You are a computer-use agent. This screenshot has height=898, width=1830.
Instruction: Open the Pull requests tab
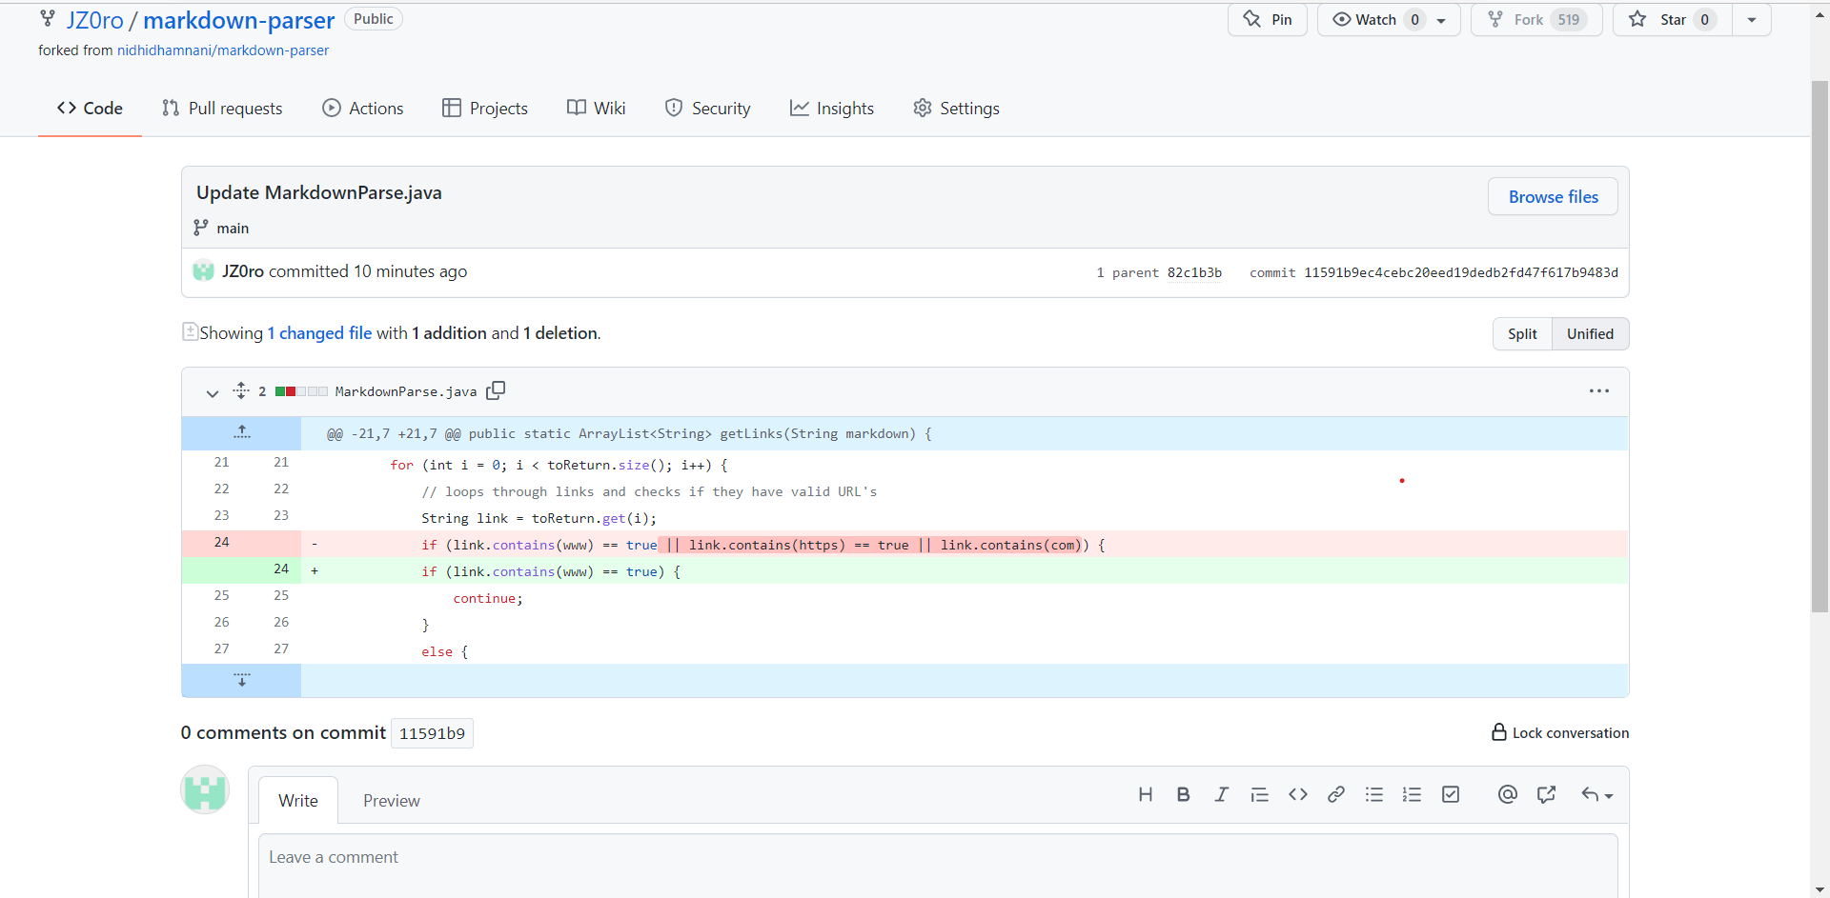pos(222,109)
